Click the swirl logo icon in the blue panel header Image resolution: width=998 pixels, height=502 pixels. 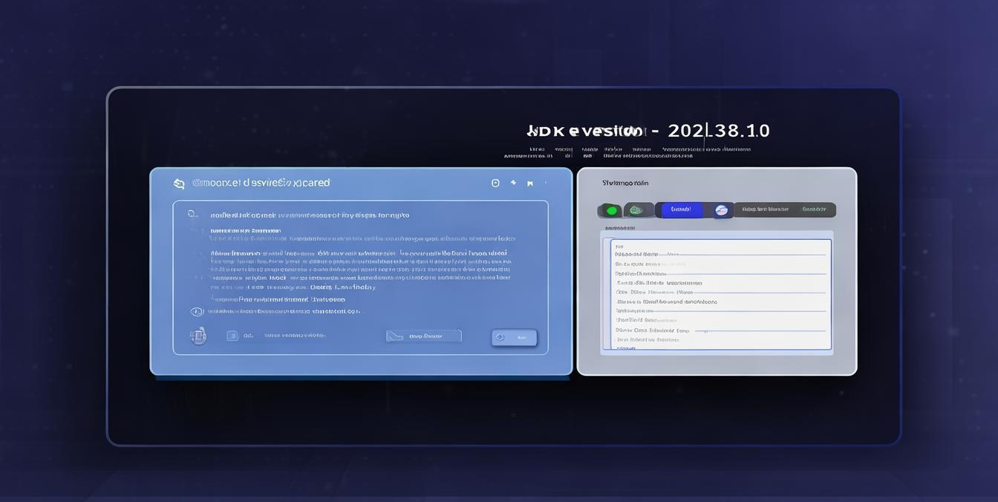click(x=179, y=183)
